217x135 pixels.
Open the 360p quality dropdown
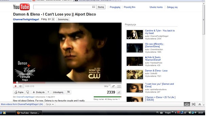click(107, 86)
